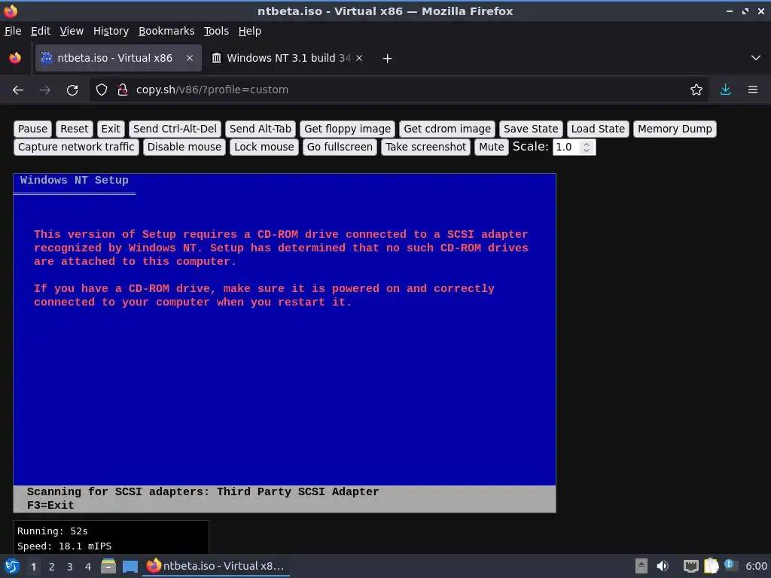Open the volume speaker tray icon
The height and width of the screenshot is (578, 771).
[x=663, y=566]
